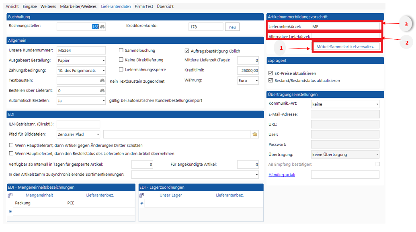Browse image path using the folder icon
This screenshot has width=416, height=232.
tap(254, 134)
